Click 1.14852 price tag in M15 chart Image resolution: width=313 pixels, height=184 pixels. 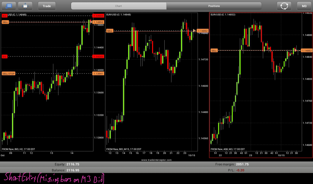pos(203,31)
